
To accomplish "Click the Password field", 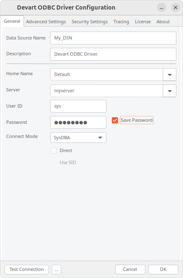I will [x=78, y=122].
